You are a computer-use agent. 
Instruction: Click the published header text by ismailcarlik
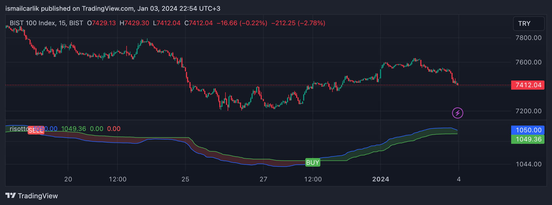(113, 9)
